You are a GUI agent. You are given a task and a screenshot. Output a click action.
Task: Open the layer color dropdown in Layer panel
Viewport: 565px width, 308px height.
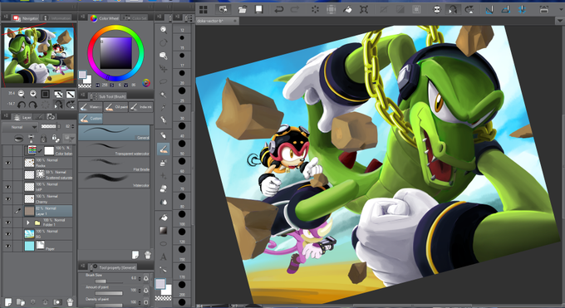tap(68, 139)
